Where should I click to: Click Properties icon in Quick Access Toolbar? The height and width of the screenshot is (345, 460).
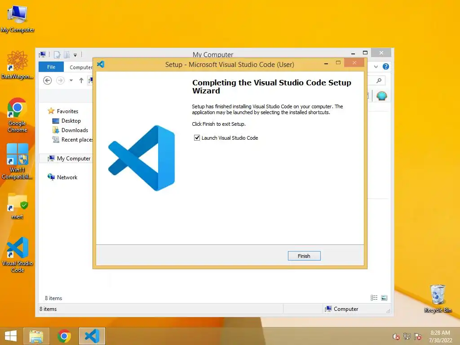(57, 54)
